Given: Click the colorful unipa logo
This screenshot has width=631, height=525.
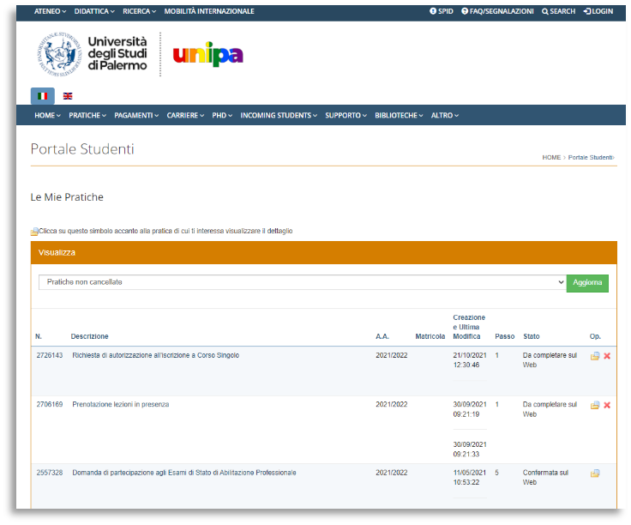Looking at the screenshot, I should (x=208, y=54).
